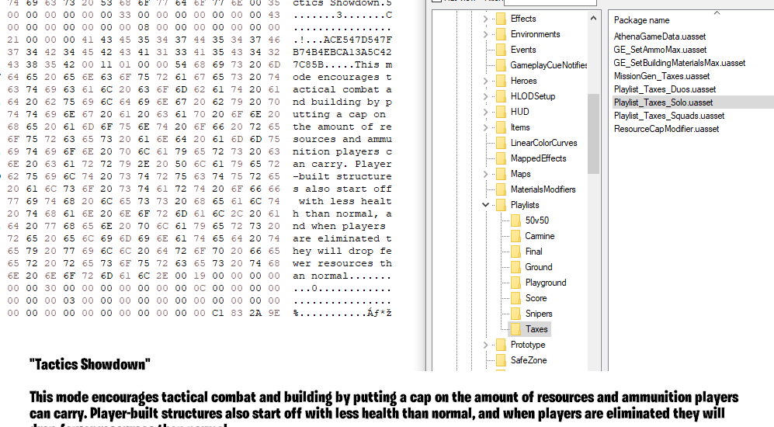Select MissionGen_Taxes.uasset package
The image size is (774, 427).
point(661,77)
